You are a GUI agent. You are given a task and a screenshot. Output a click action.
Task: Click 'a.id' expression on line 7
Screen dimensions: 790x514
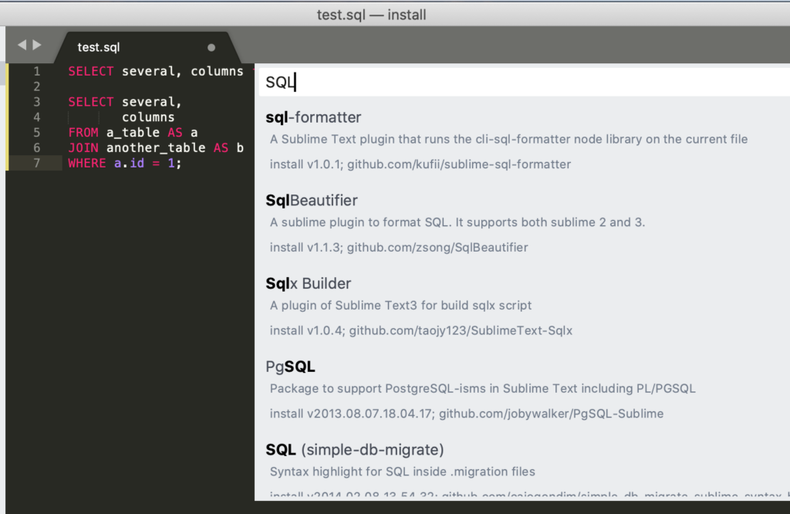129,164
